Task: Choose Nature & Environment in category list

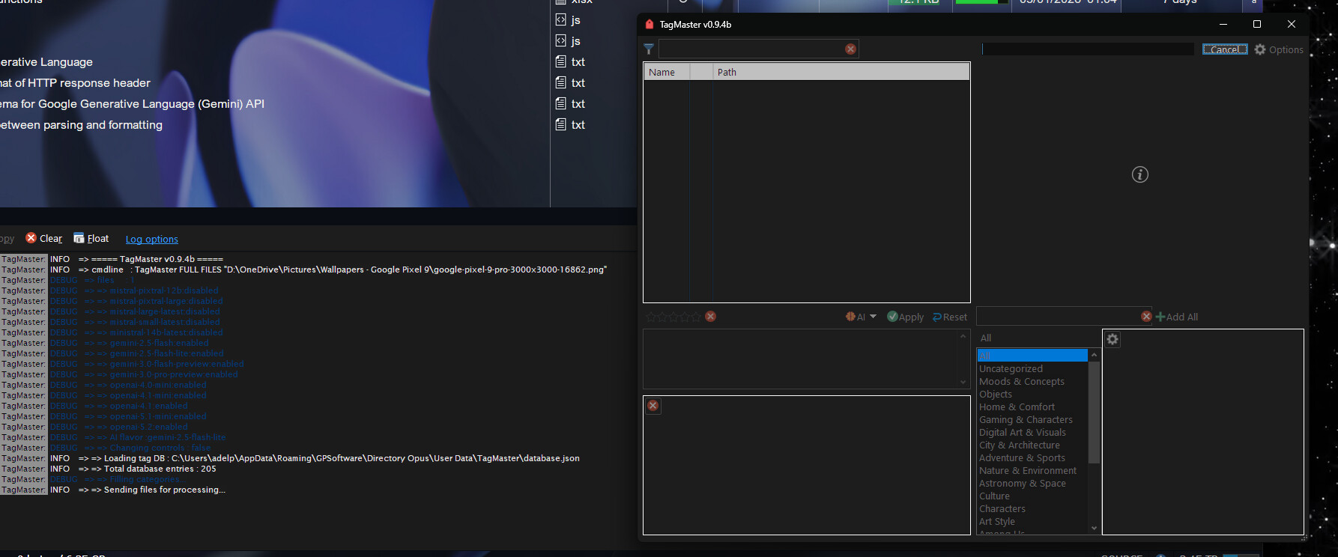Action: (1028, 471)
